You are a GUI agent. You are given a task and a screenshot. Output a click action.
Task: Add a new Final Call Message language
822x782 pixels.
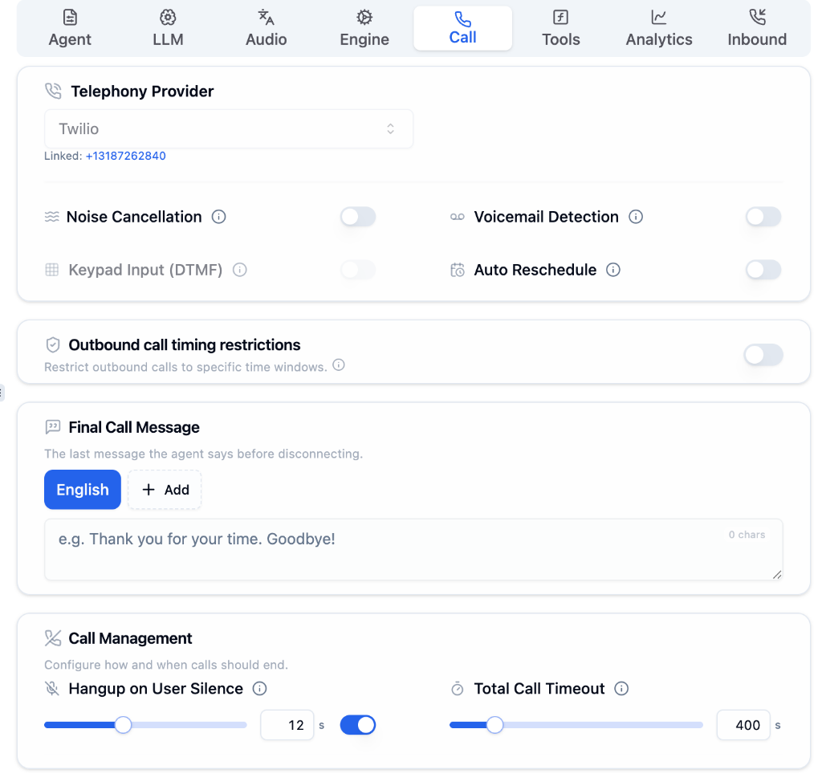[x=164, y=490]
